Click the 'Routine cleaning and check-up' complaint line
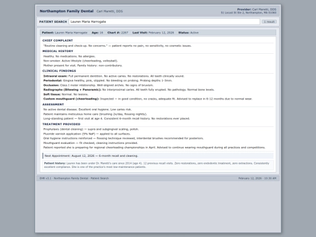This screenshot has width=316, height=237. [117, 46]
